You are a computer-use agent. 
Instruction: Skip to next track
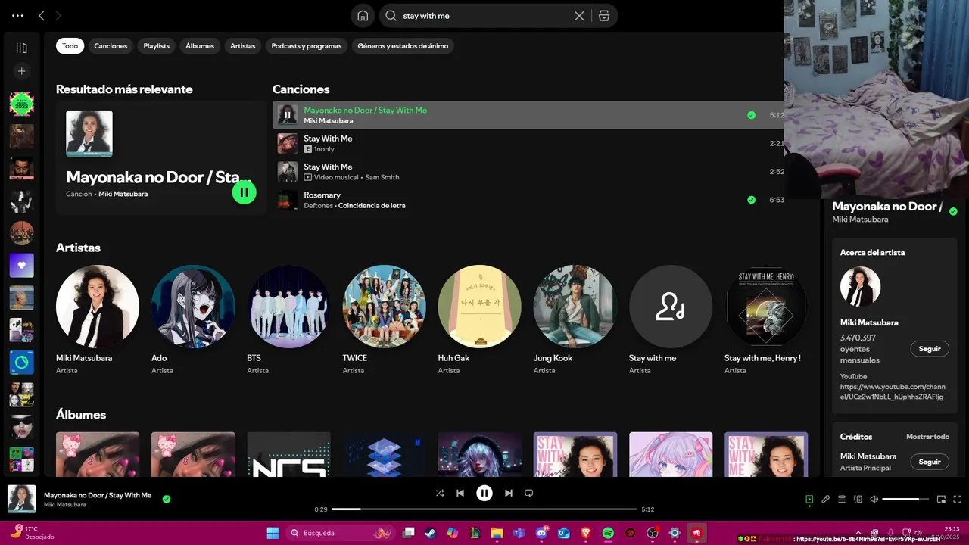[x=509, y=493]
